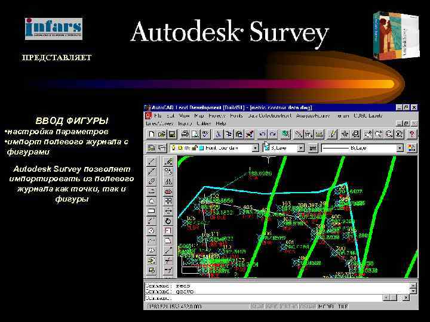The width and height of the screenshot is (430, 322).
Task: Click the multicolor properties icon at toolbar end
Action: click(x=411, y=148)
